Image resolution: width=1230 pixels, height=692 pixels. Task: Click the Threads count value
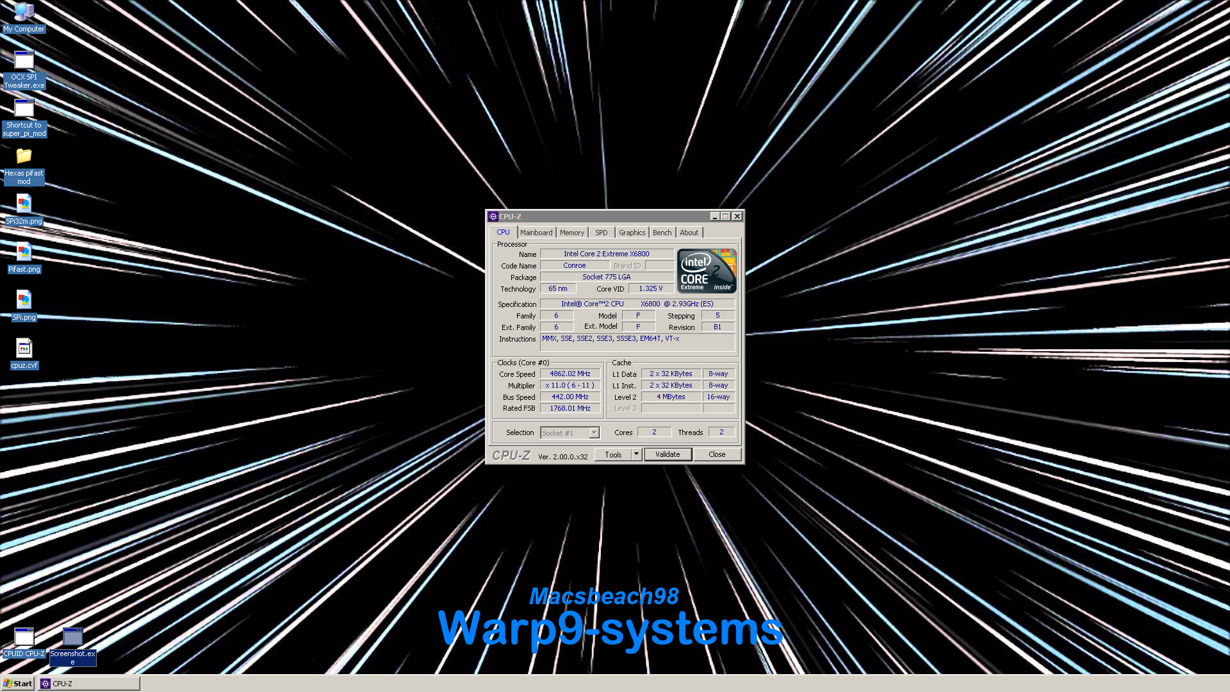tap(721, 432)
